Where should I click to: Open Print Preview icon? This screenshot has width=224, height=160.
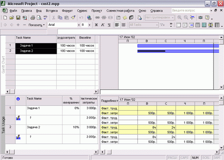(39, 18)
